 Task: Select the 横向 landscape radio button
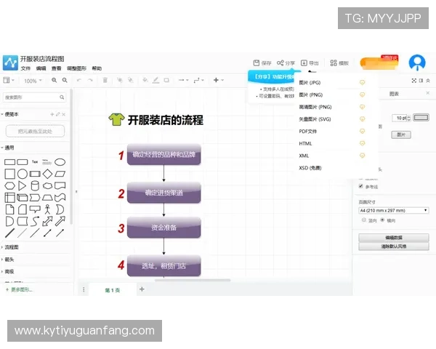pos(382,220)
